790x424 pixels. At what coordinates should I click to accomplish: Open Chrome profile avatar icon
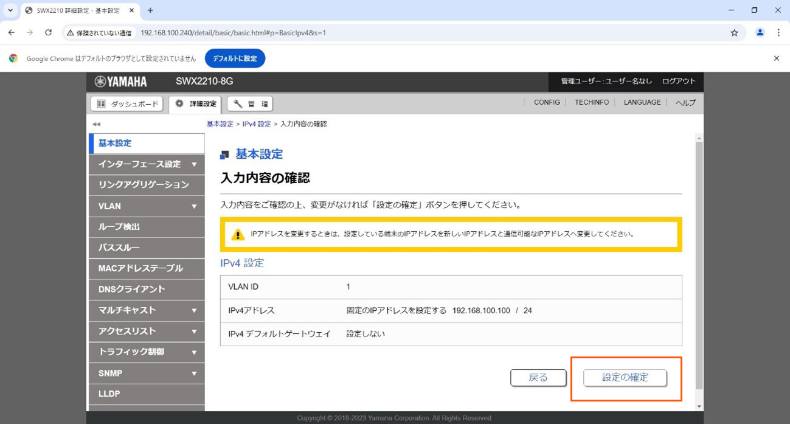click(760, 33)
